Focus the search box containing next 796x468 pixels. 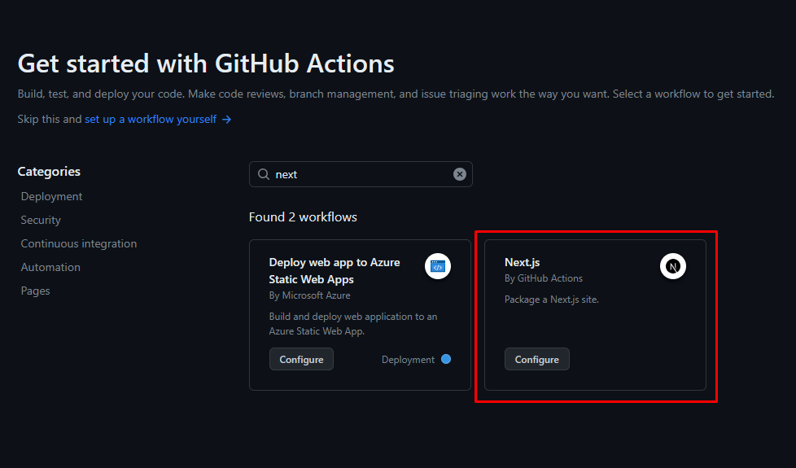tap(361, 174)
